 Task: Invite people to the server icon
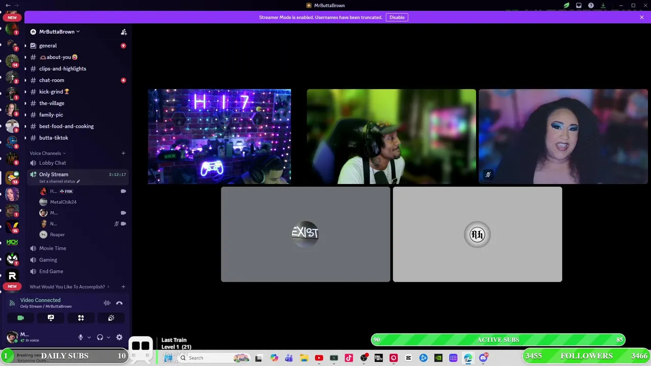tap(124, 32)
